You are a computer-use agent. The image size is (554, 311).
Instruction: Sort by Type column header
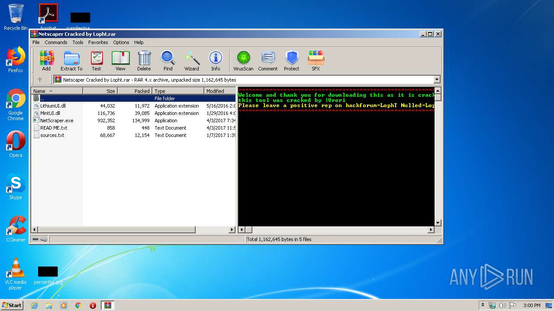(178, 91)
